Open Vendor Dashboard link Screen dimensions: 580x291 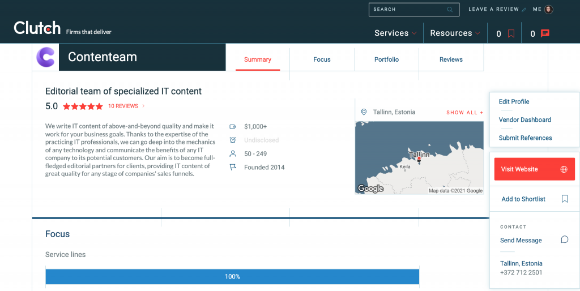(524, 120)
